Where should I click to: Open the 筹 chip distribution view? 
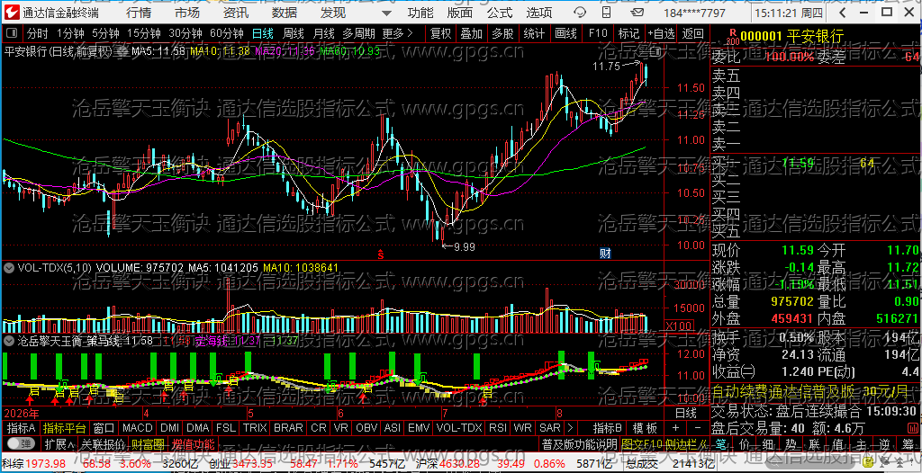pyautogui.click(x=906, y=443)
